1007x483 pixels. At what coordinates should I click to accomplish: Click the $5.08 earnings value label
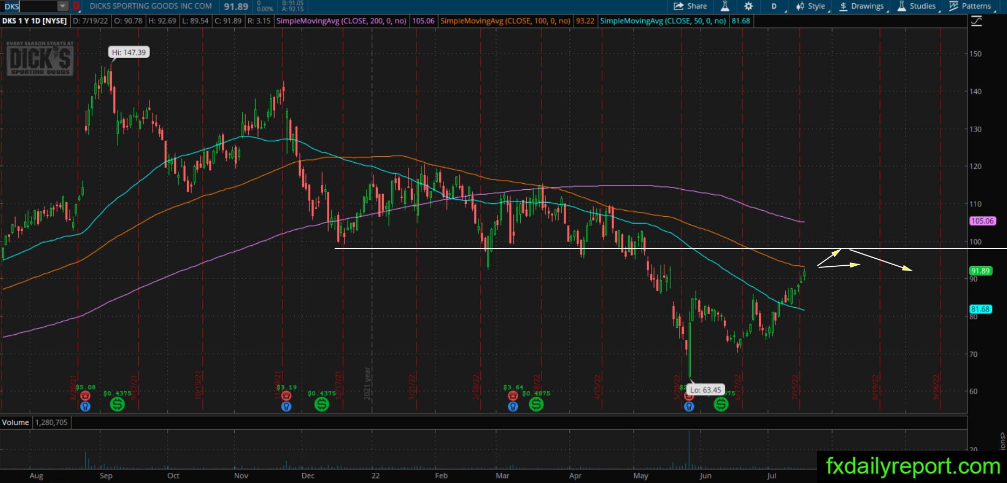click(86, 387)
